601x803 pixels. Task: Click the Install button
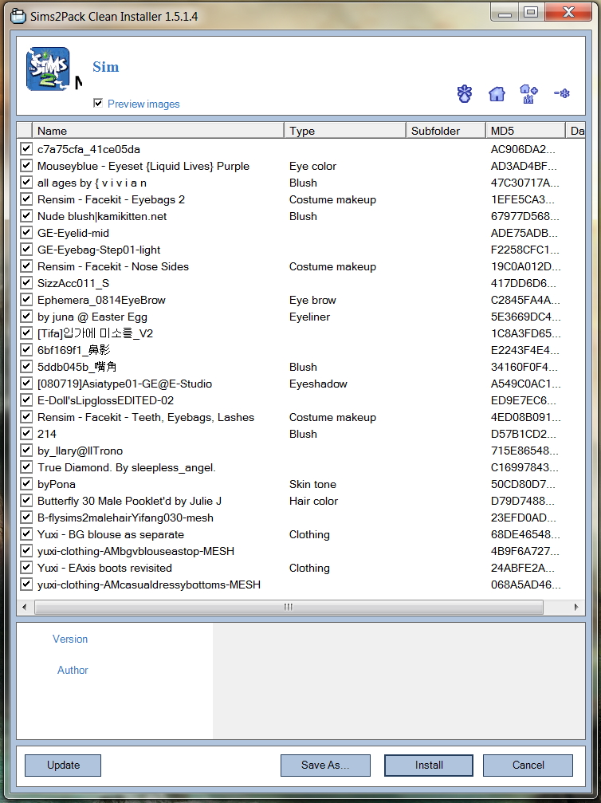click(429, 765)
